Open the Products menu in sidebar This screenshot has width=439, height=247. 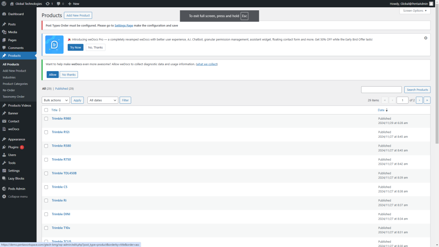coord(18,56)
